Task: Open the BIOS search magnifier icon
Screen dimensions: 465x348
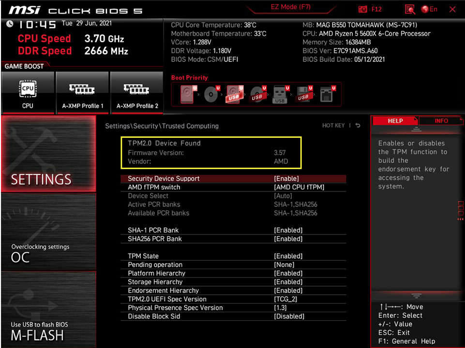Action: click(410, 10)
